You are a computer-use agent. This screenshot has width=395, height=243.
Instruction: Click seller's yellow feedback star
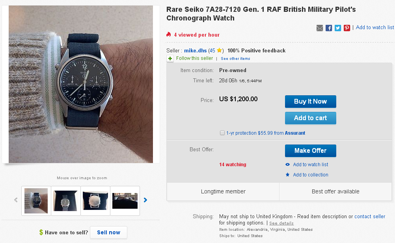point(219,50)
